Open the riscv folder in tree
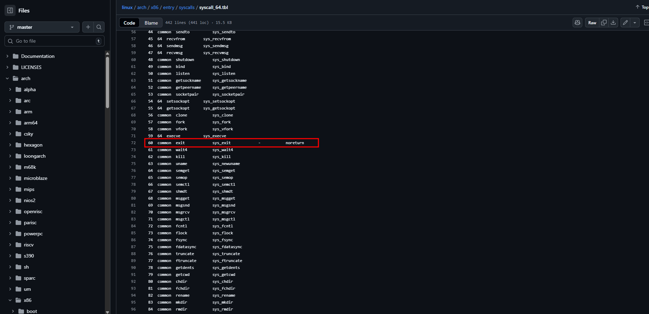649x314 pixels. click(28, 245)
